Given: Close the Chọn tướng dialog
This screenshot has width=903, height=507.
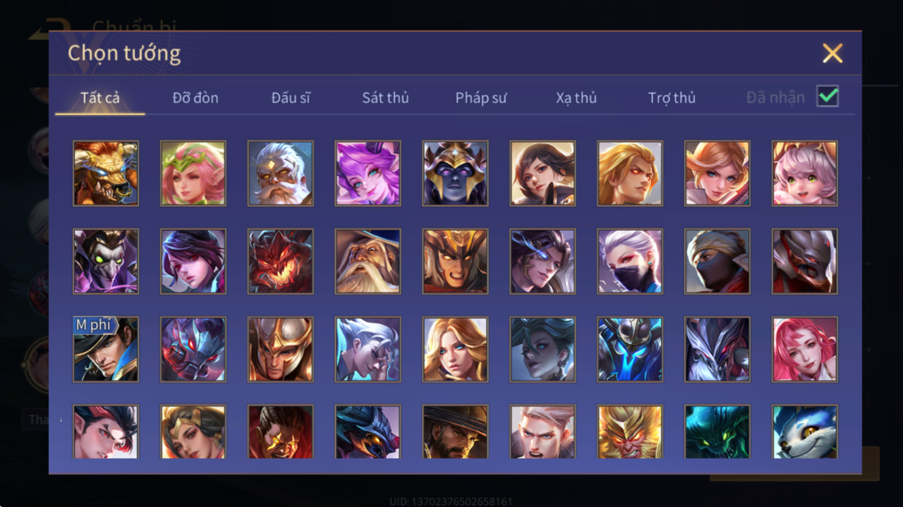Looking at the screenshot, I should tap(832, 53).
